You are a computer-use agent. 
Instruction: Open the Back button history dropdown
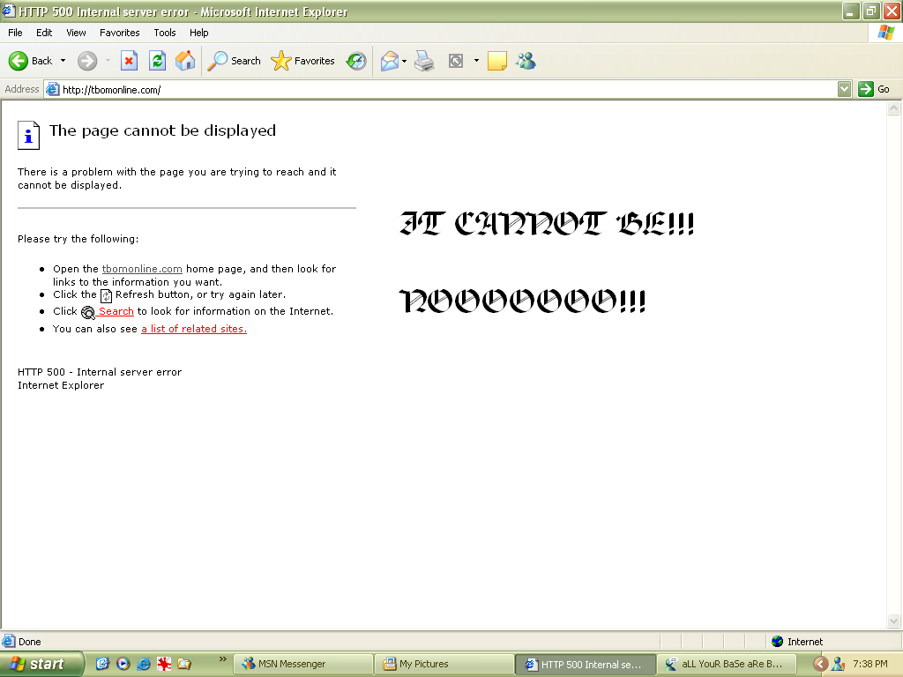pos(63,61)
